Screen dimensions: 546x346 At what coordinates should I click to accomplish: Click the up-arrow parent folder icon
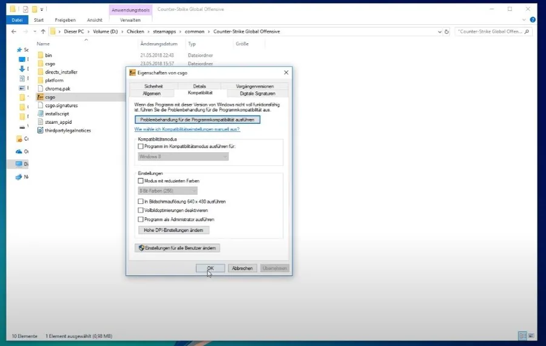[x=43, y=32]
